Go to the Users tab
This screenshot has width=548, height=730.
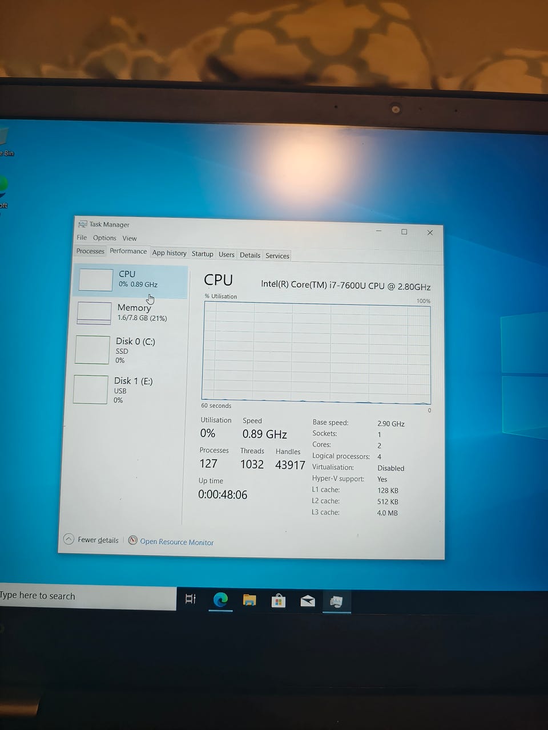(x=227, y=254)
